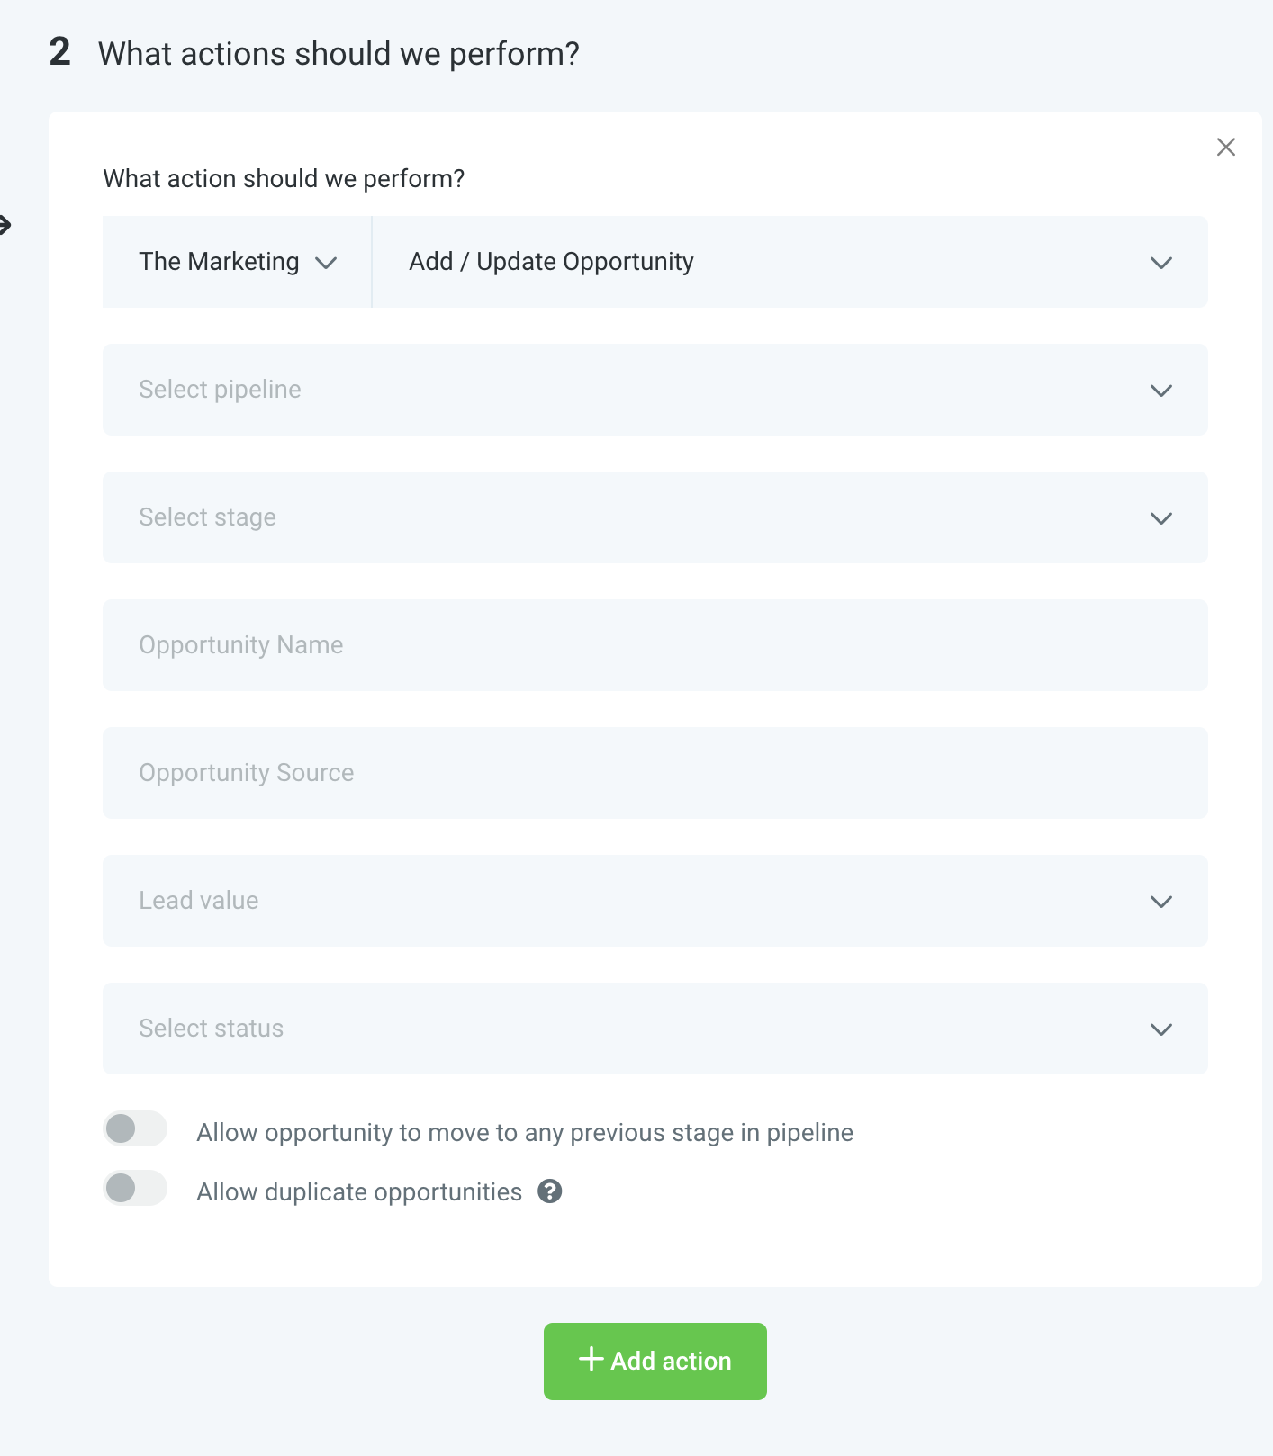The height and width of the screenshot is (1456, 1273).
Task: Click the chevron in Select stage field
Action: pos(1160,518)
